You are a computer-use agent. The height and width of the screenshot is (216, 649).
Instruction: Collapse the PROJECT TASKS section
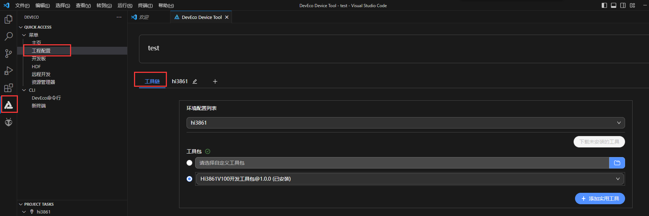click(x=21, y=204)
